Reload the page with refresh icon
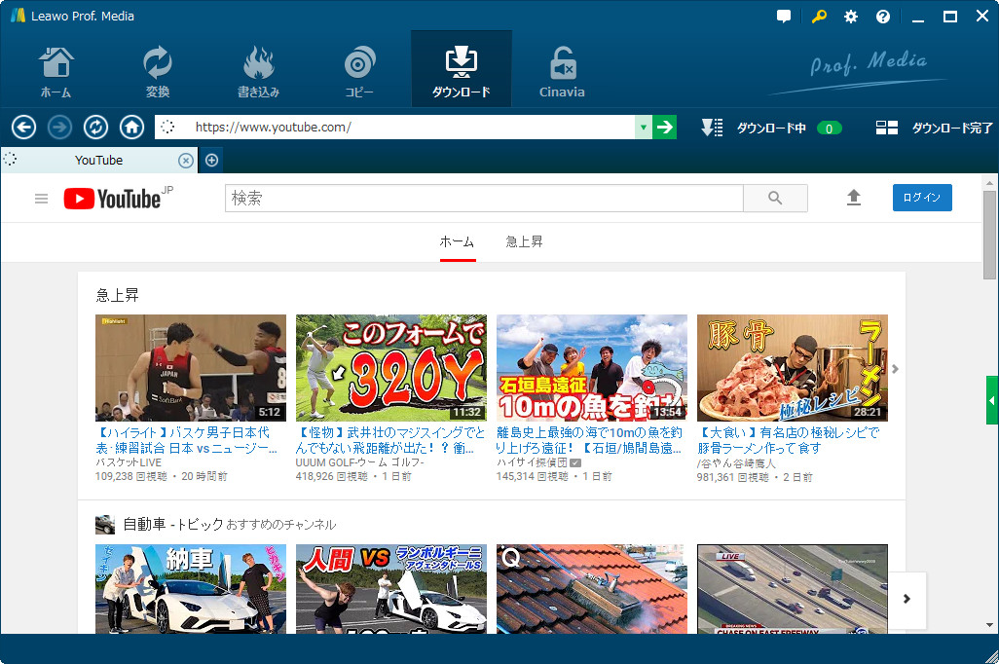Screen dimensions: 999x664 click(x=95, y=128)
